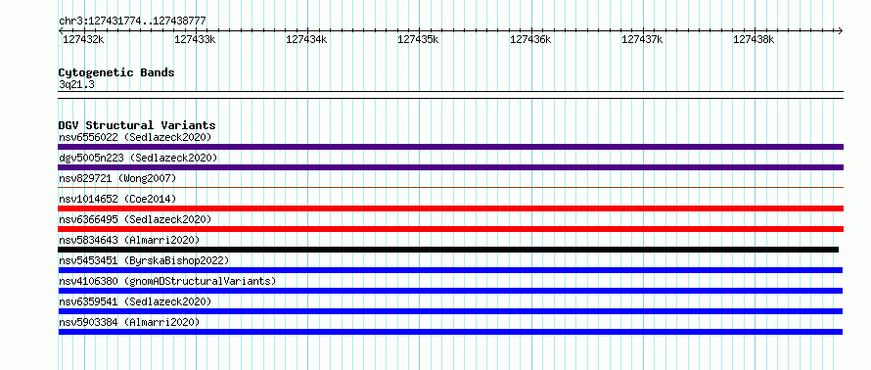
Task: Click the 127432k ruler tick label
Action: (83, 39)
